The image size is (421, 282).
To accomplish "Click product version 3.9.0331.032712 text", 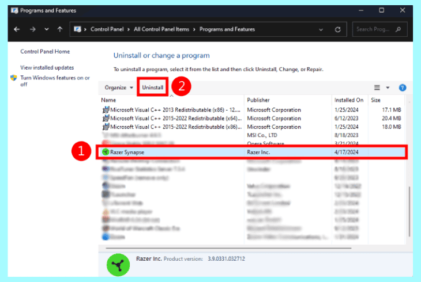I will [x=226, y=259].
